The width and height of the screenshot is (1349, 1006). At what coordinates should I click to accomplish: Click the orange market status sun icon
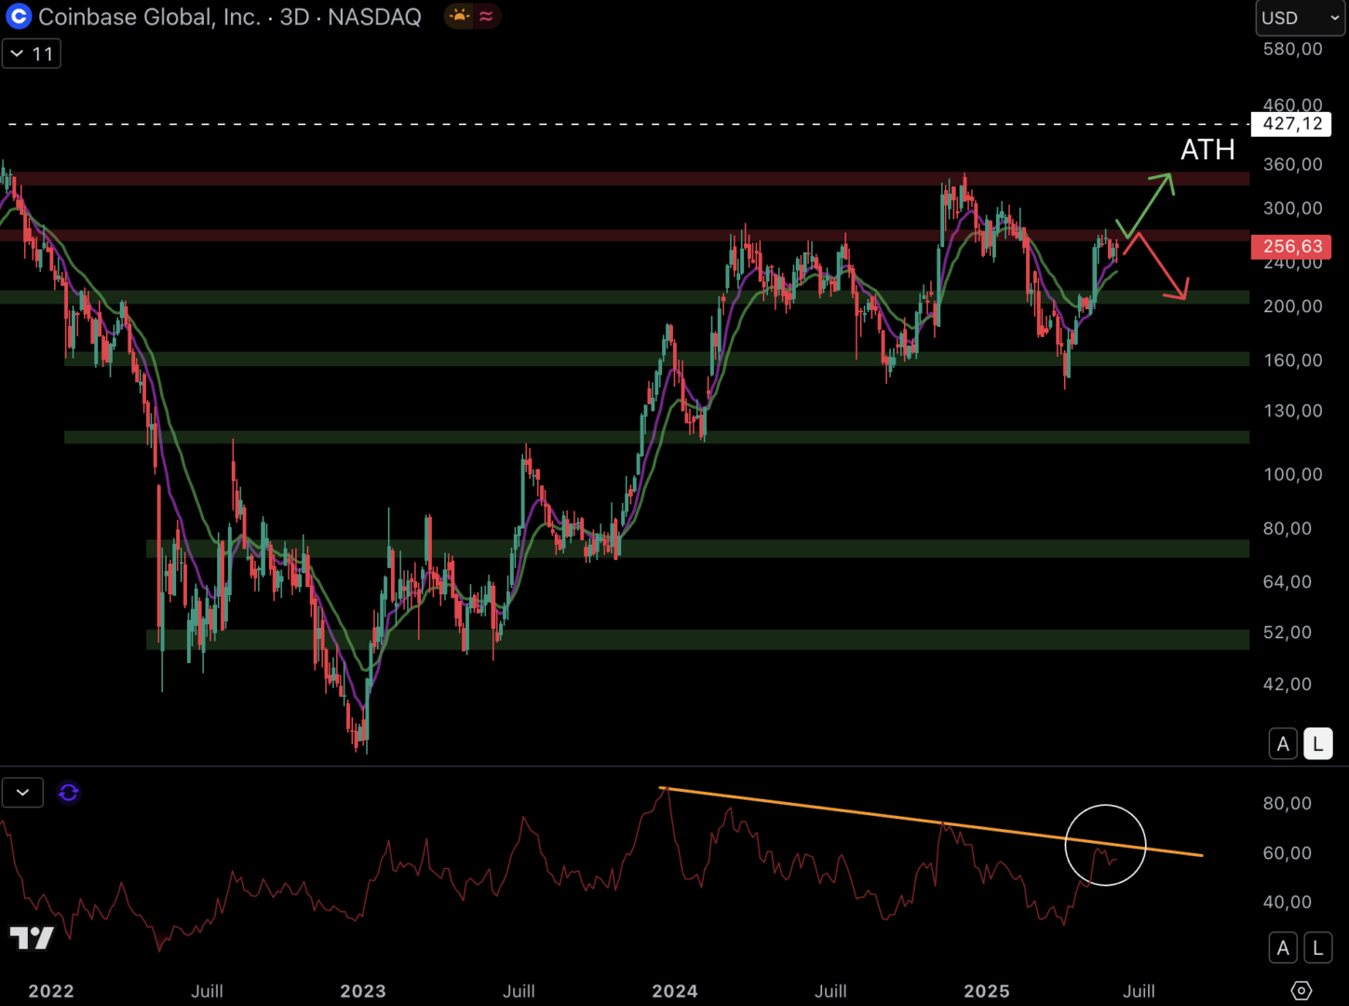[459, 16]
